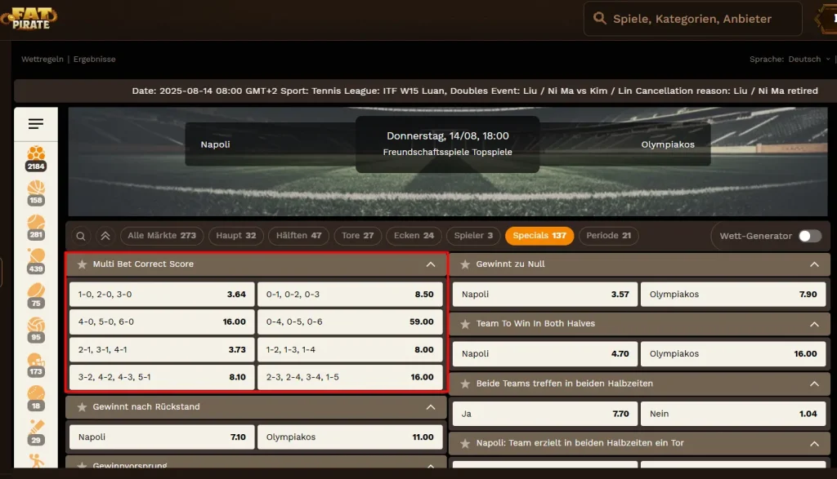The height and width of the screenshot is (479, 837).
Task: Switch to the Periode 21 tab
Action: click(608, 236)
